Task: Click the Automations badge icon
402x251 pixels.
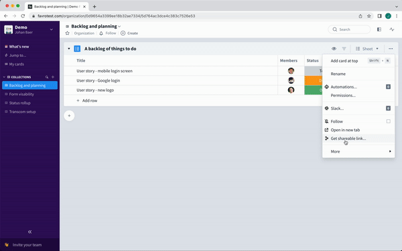Action: click(x=388, y=87)
